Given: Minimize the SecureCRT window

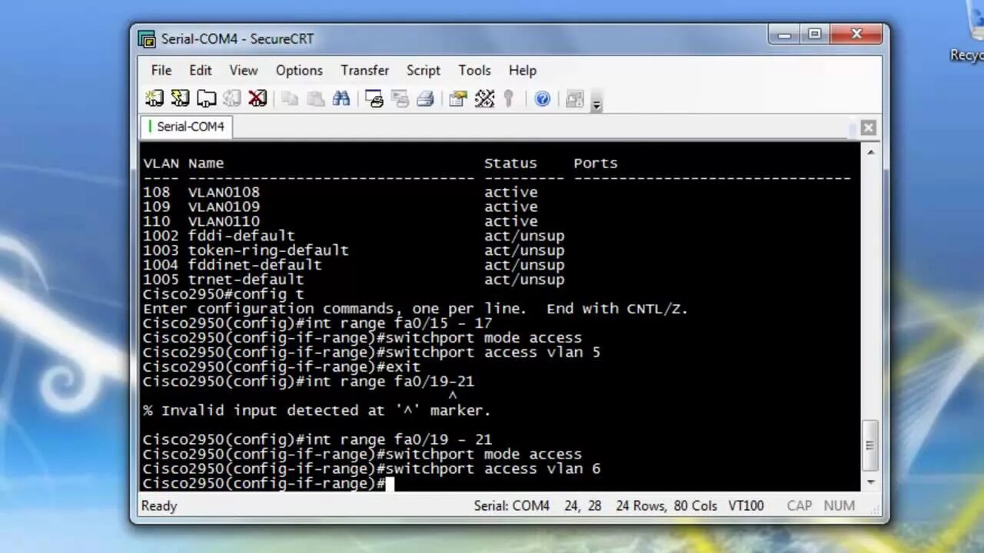Looking at the screenshot, I should [785, 35].
